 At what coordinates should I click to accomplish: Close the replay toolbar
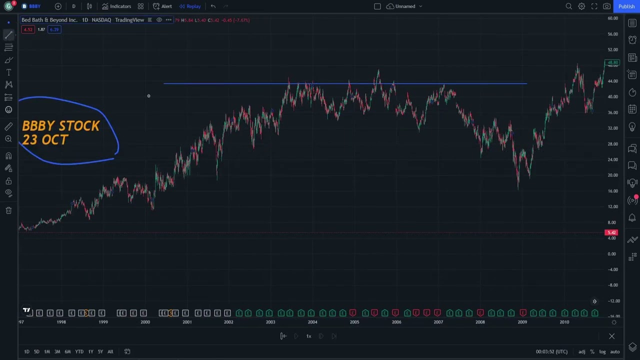611,336
